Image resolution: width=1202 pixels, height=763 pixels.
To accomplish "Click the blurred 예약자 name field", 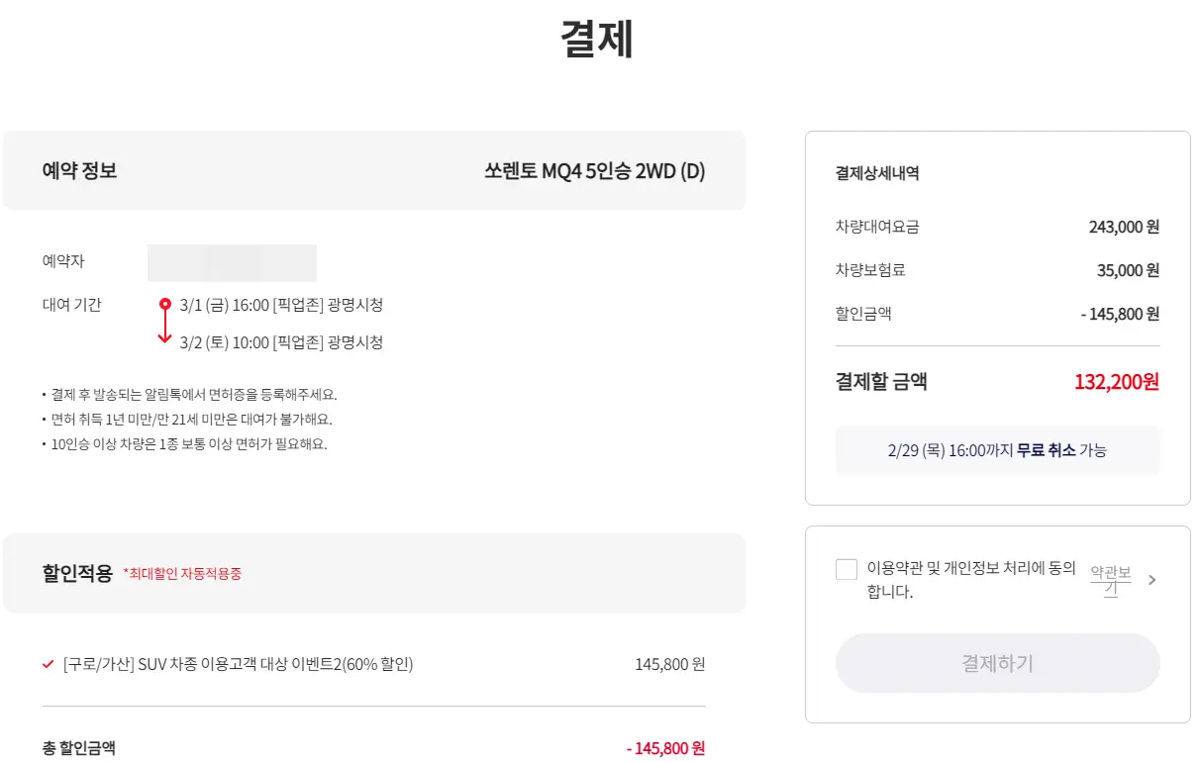I will click(232, 262).
